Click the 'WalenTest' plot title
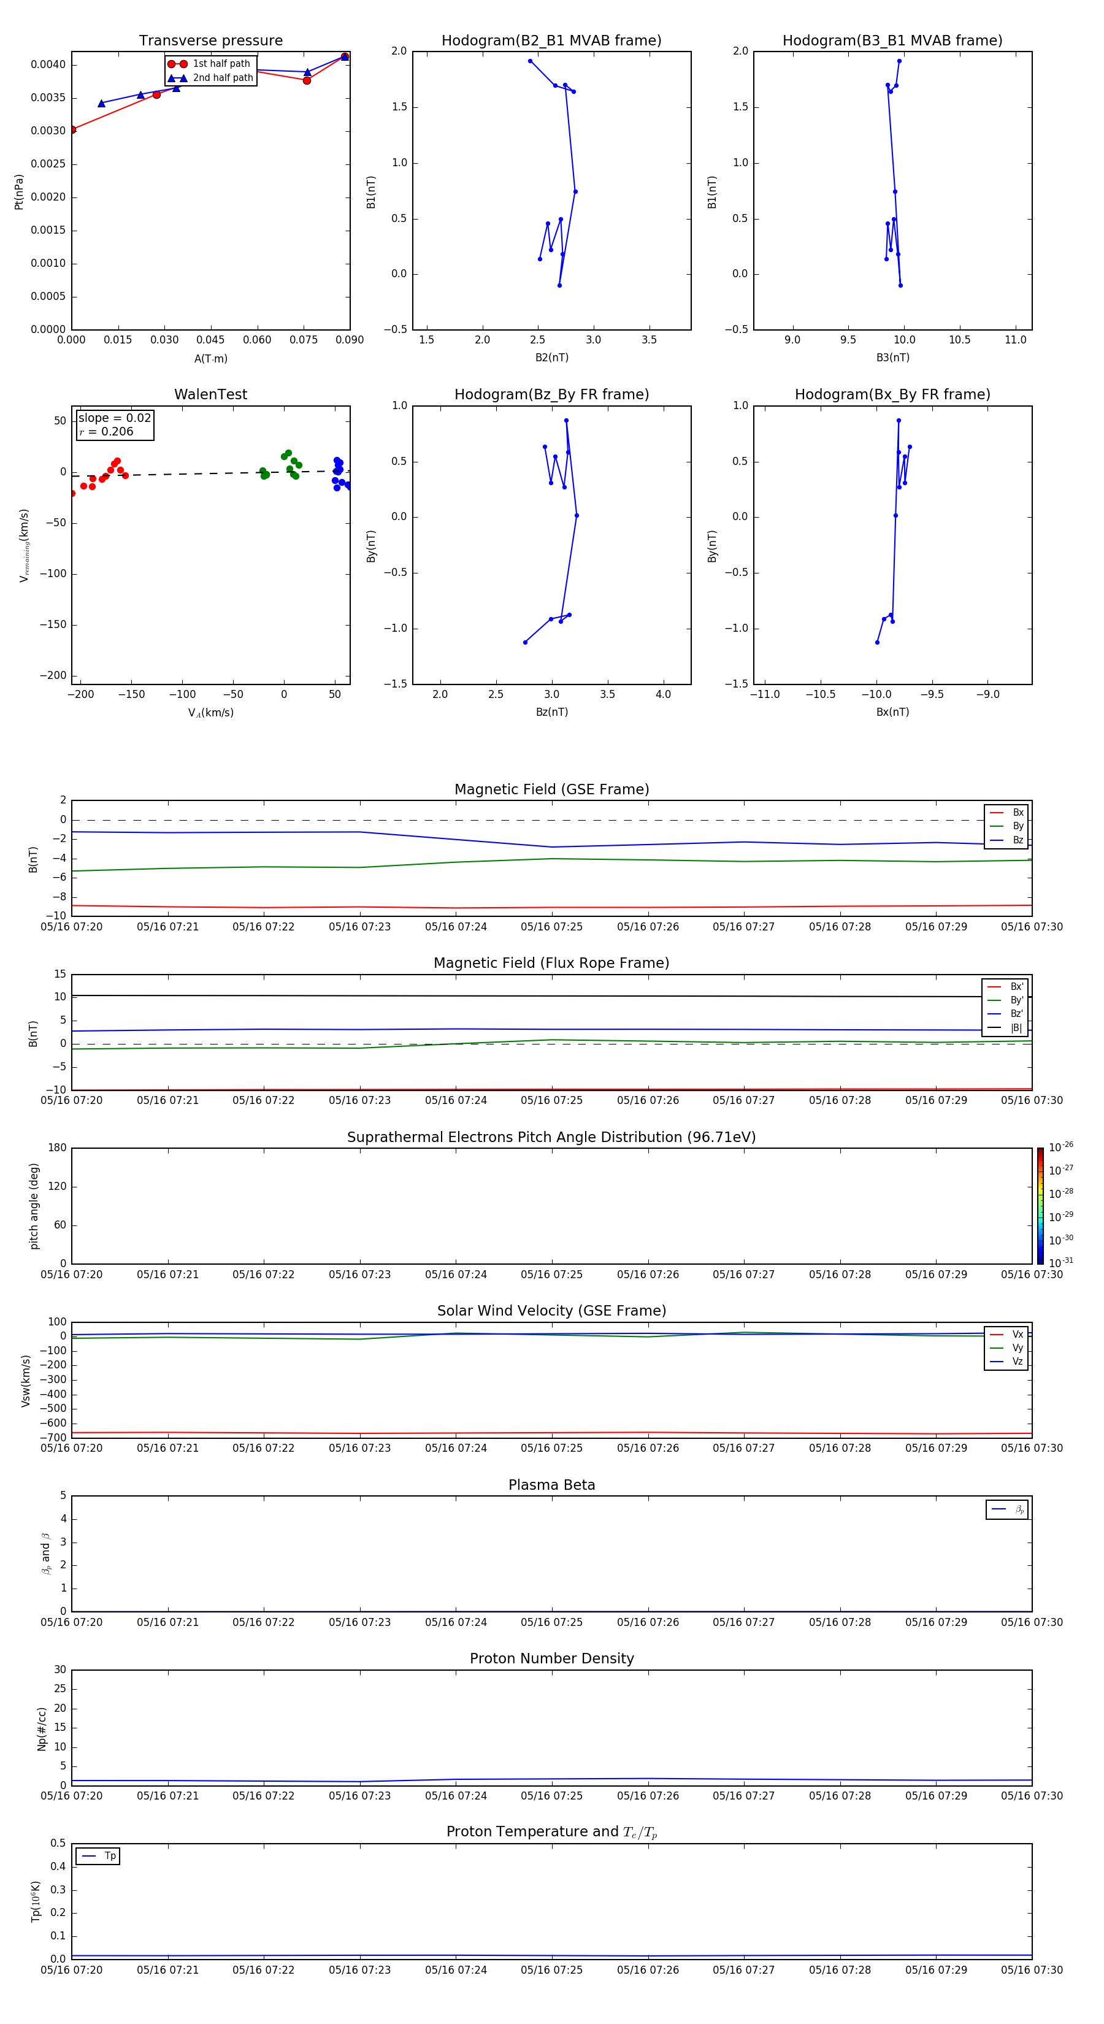This screenshot has height=2024, width=1104. [x=210, y=394]
